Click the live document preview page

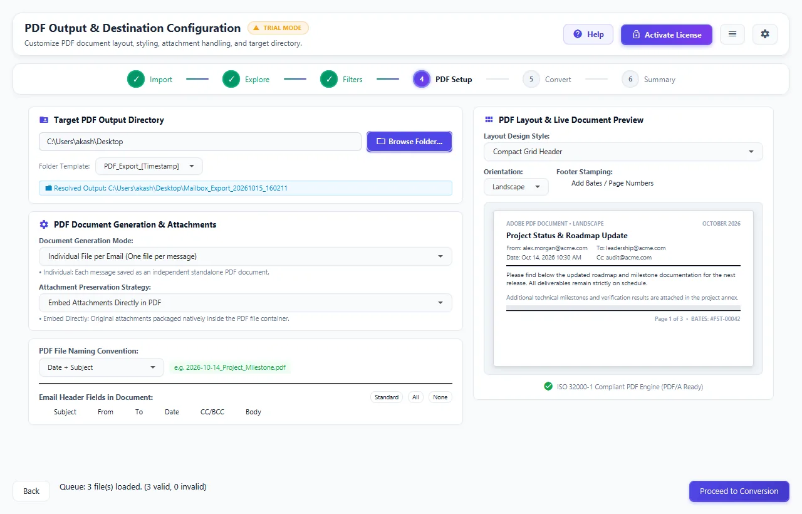(623, 288)
